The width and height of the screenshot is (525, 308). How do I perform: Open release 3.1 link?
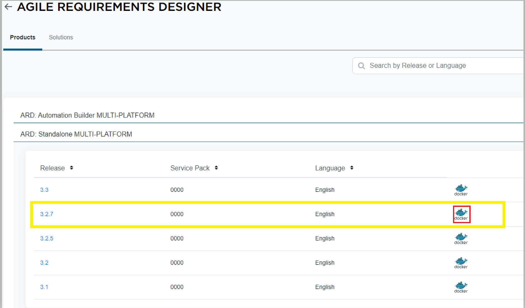pyautogui.click(x=44, y=287)
